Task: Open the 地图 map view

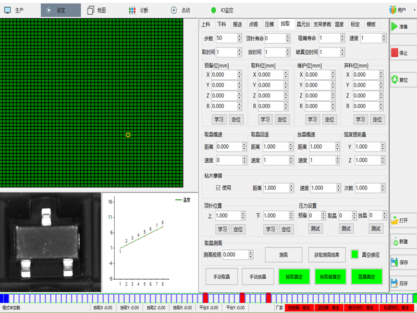Action: (x=97, y=10)
